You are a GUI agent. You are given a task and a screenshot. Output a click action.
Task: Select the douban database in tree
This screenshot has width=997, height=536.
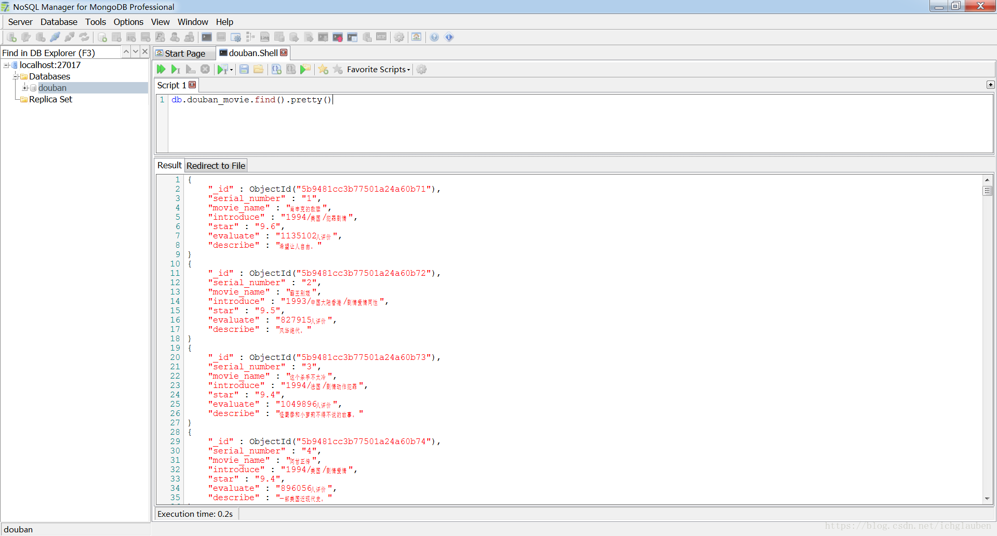click(52, 88)
